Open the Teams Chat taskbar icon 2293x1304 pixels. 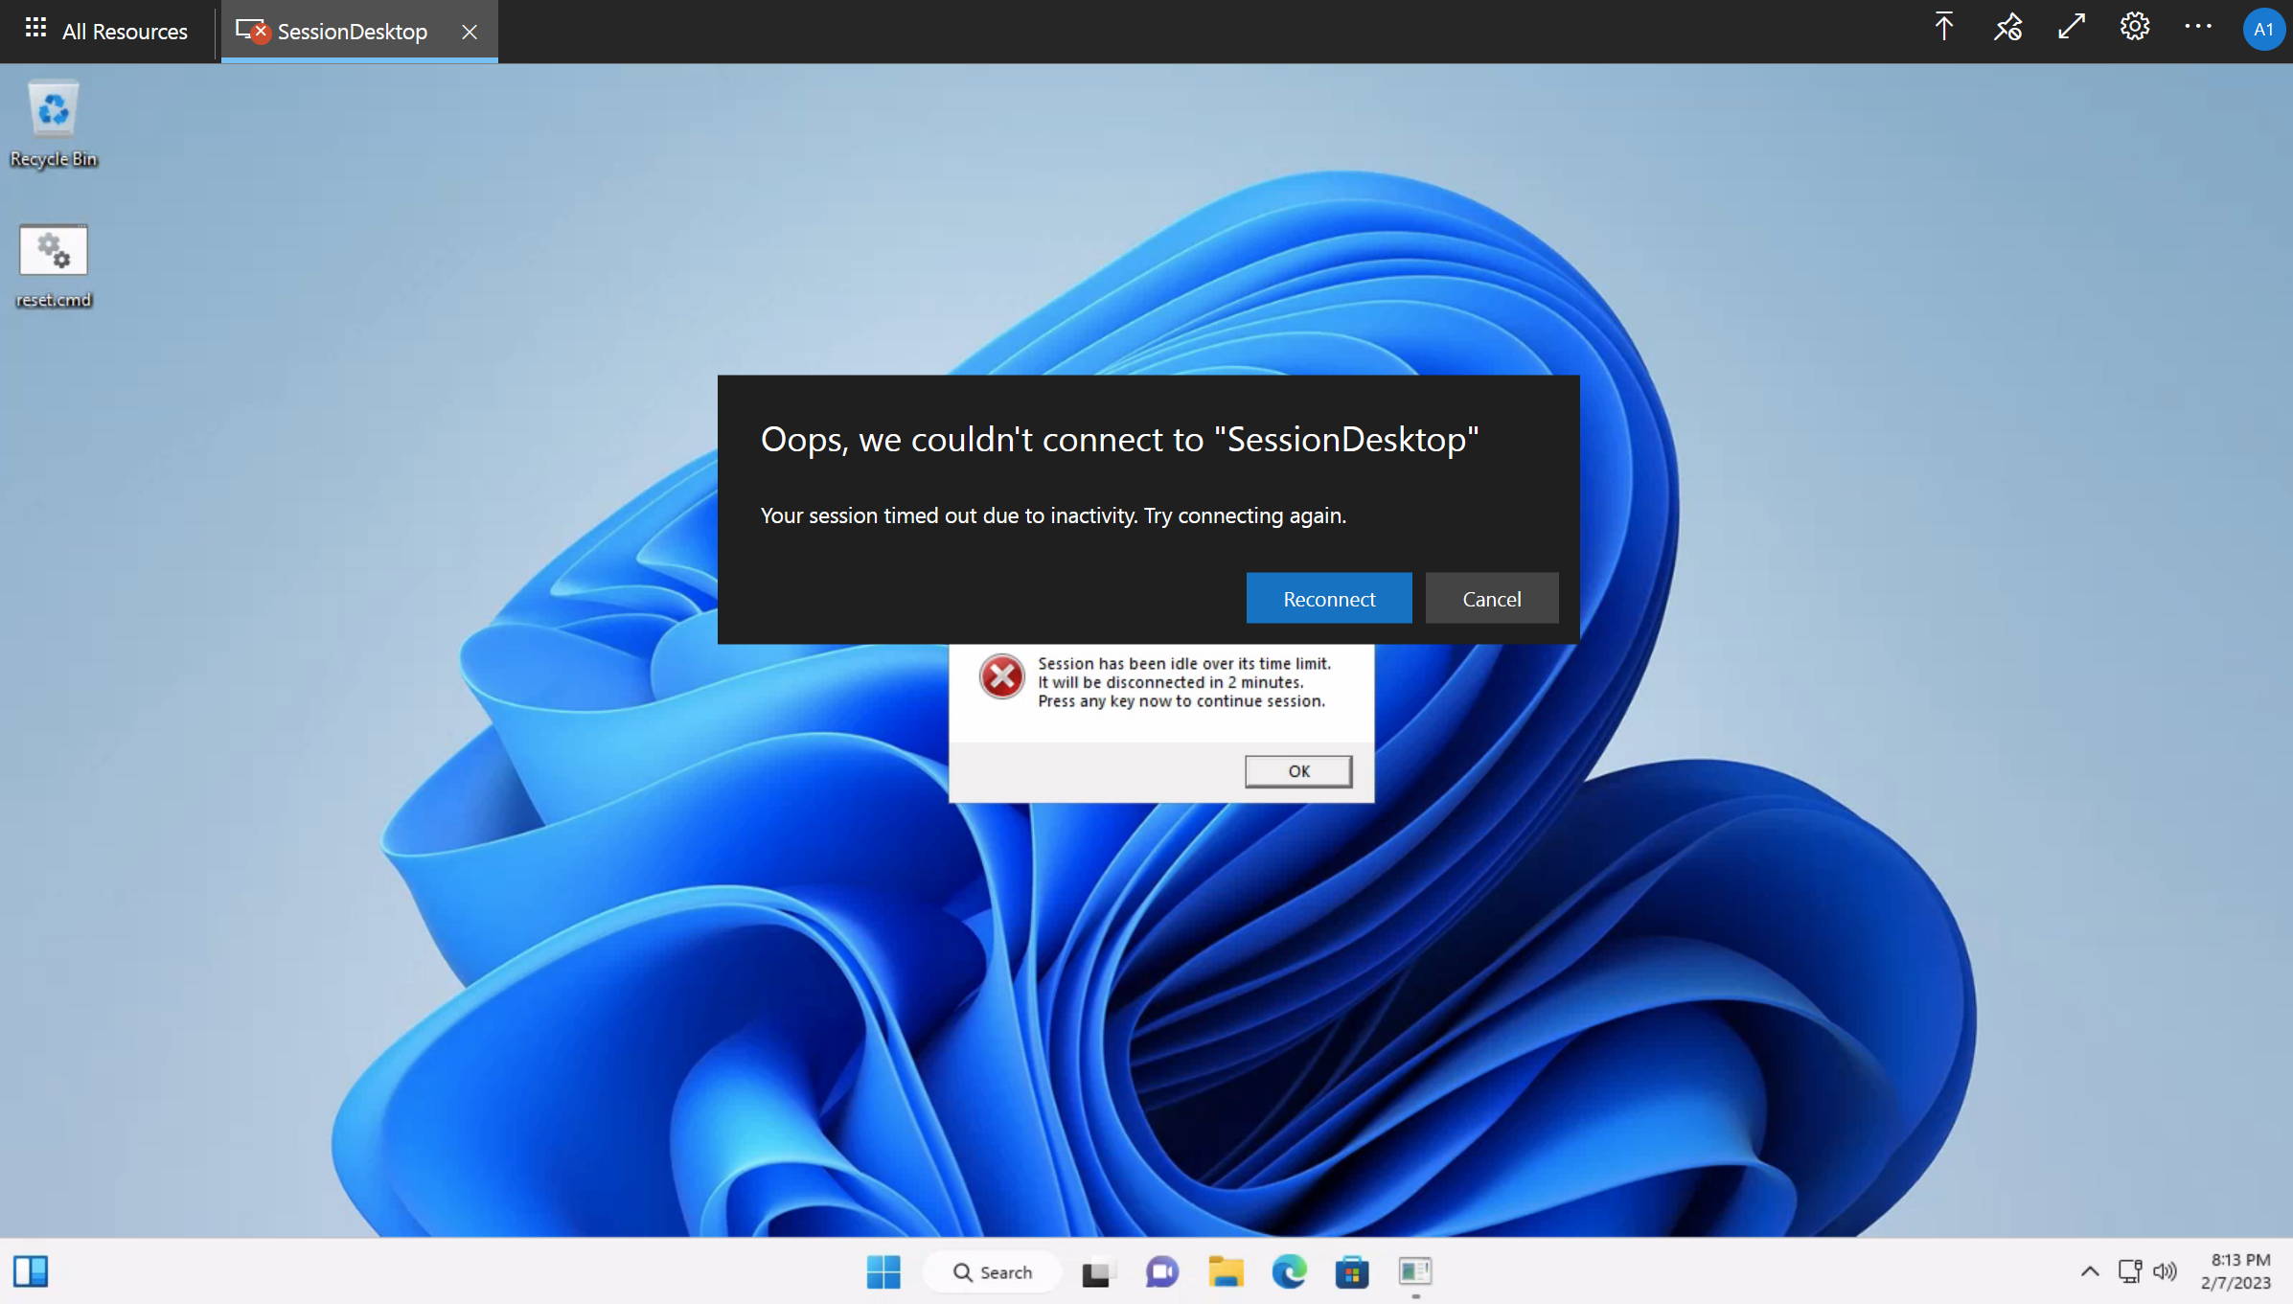pos(1161,1272)
